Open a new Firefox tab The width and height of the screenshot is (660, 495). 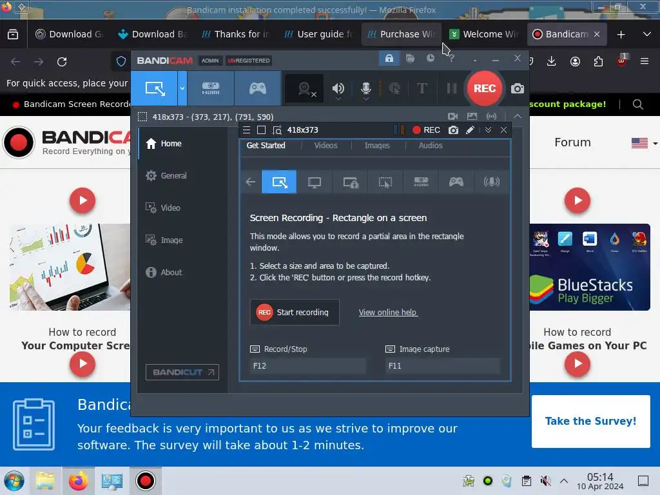[621, 35]
